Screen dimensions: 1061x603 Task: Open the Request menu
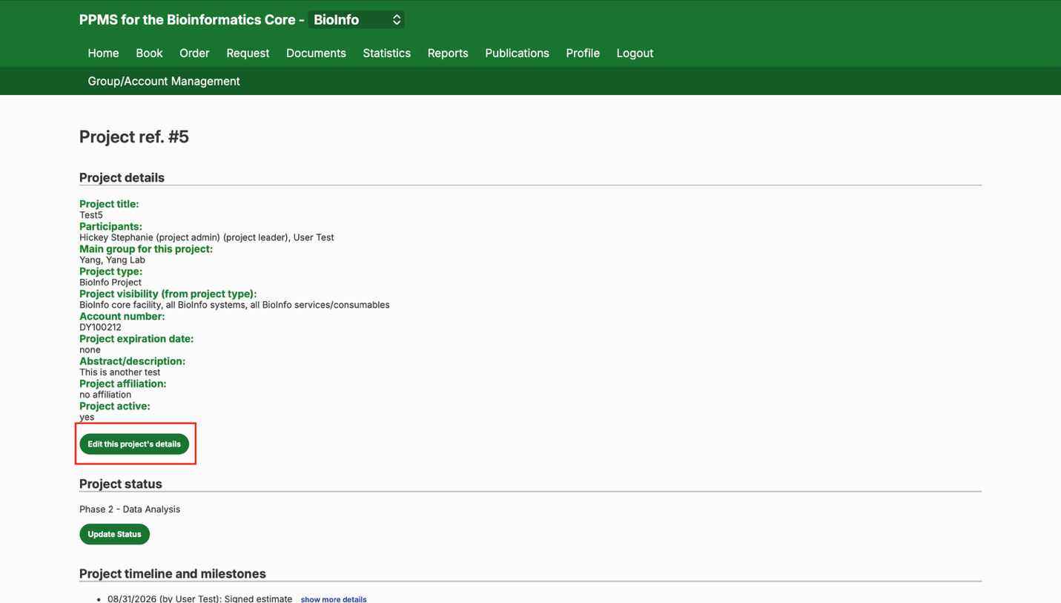[248, 53]
